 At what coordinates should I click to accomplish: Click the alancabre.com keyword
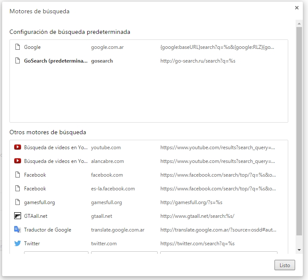(x=107, y=161)
